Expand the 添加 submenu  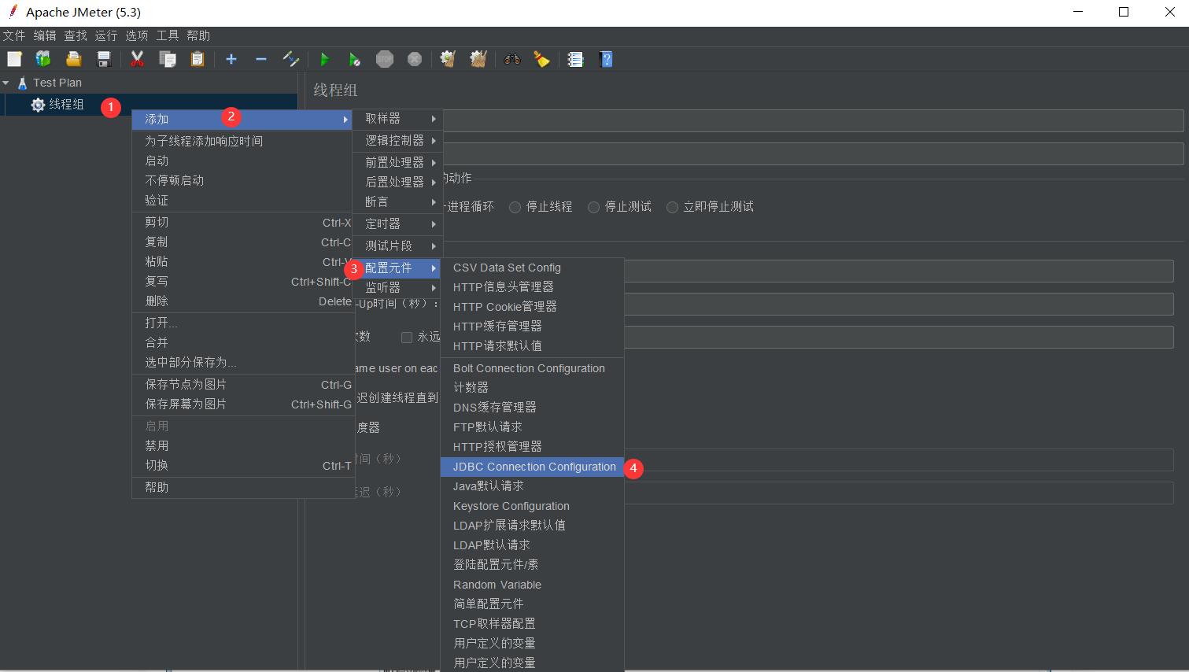click(x=242, y=120)
